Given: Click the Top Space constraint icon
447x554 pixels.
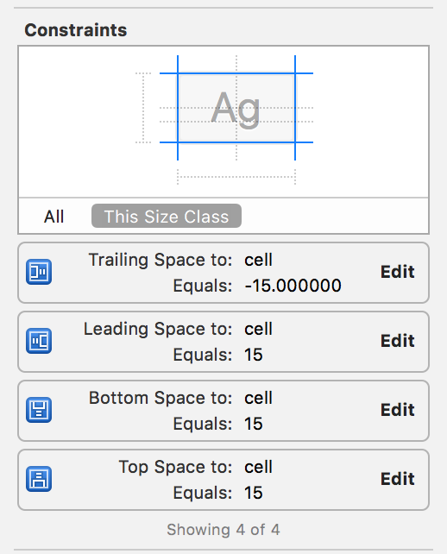Looking at the screenshot, I should click(39, 479).
